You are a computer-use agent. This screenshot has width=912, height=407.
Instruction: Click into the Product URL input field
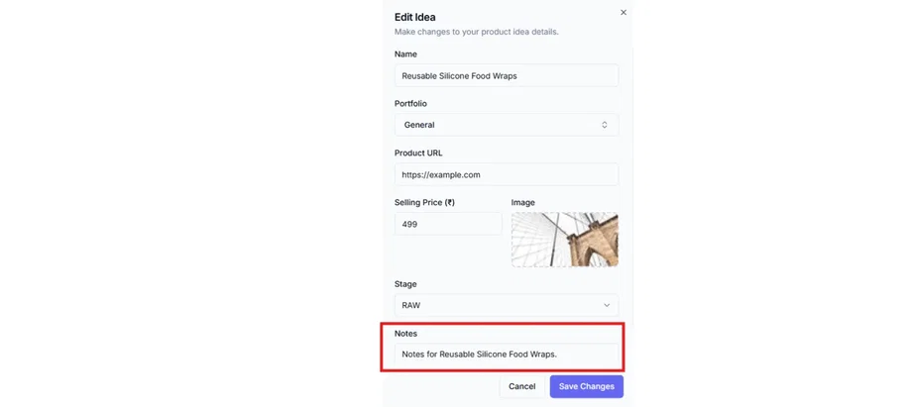[x=506, y=174]
